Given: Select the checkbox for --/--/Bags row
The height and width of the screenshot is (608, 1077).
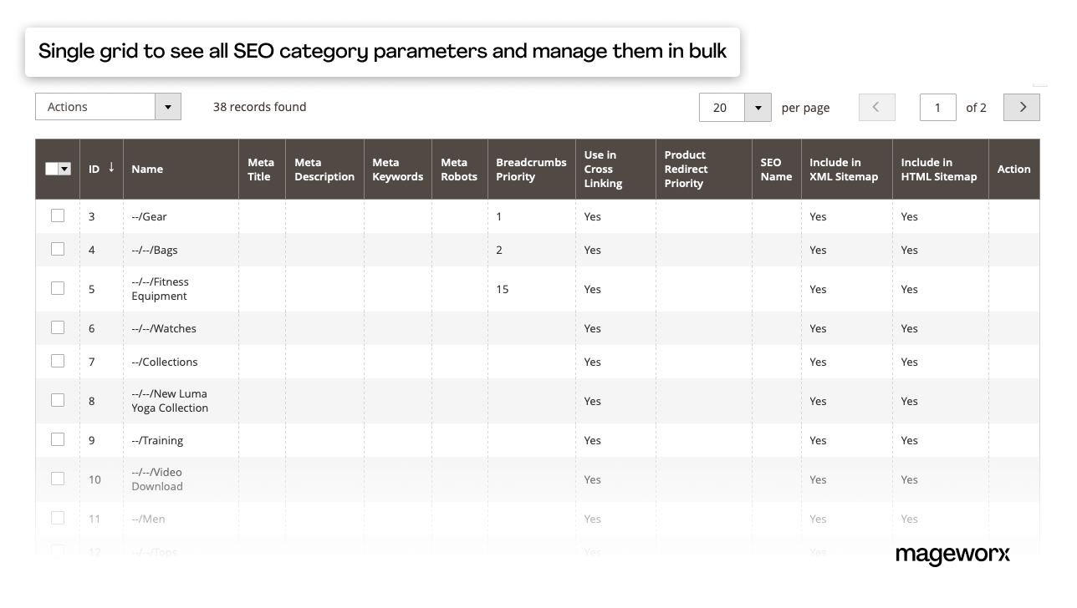Looking at the screenshot, I should pos(58,249).
